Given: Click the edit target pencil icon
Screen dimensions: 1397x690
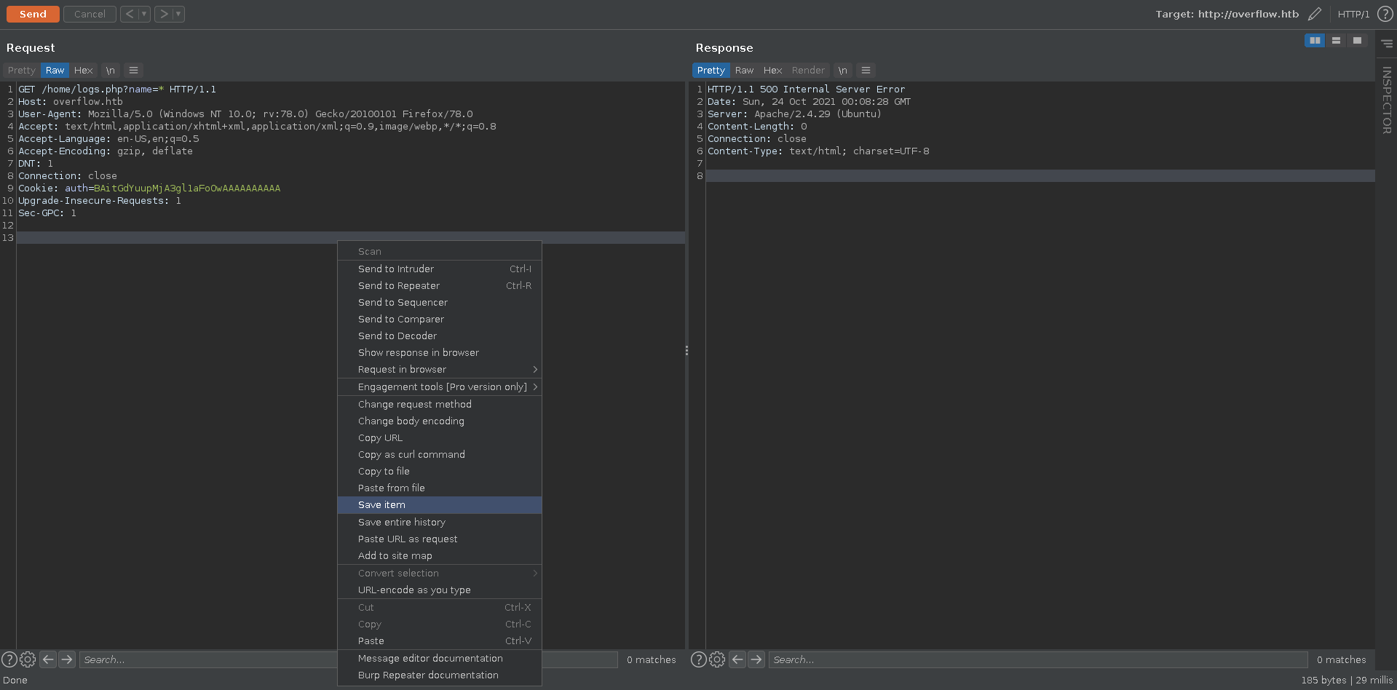Looking at the screenshot, I should [1314, 14].
